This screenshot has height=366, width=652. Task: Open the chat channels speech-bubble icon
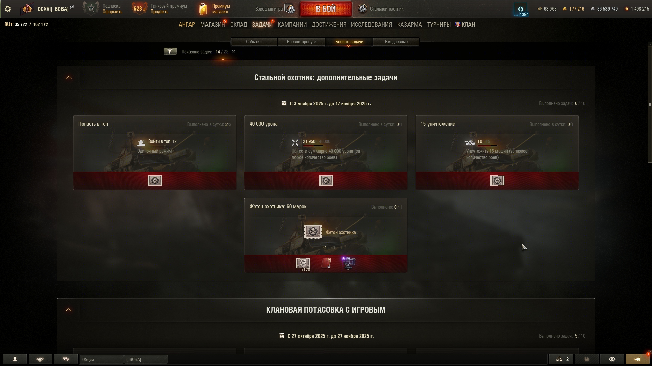pos(66,359)
